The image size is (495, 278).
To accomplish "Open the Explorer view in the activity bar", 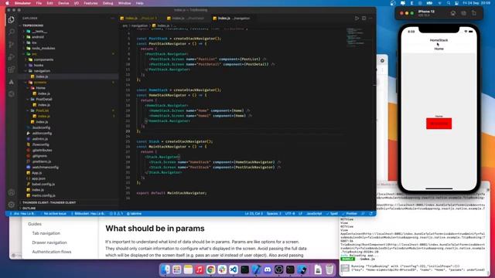I will tap(12, 19).
